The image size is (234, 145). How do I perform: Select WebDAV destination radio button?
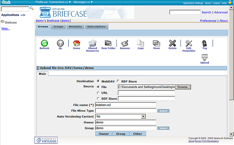tap(98, 81)
